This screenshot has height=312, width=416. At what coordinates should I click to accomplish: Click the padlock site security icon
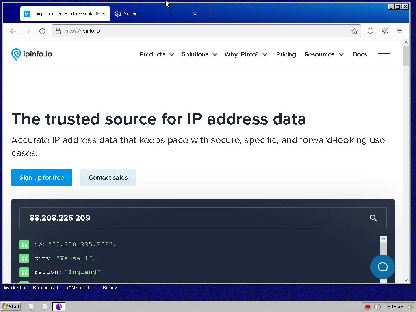pyautogui.click(x=58, y=31)
